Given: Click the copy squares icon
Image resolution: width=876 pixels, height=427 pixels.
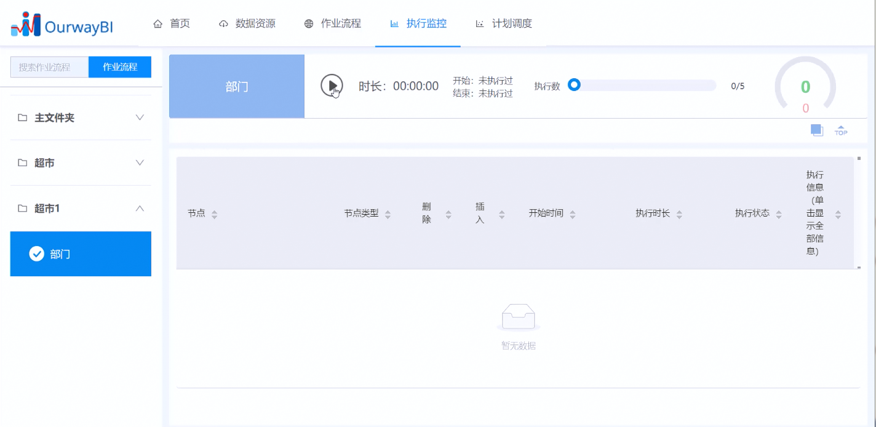Looking at the screenshot, I should coord(817,130).
